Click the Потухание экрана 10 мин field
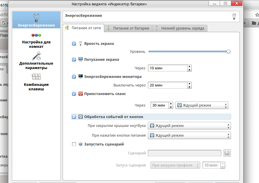259x183 pixels. 168,68
